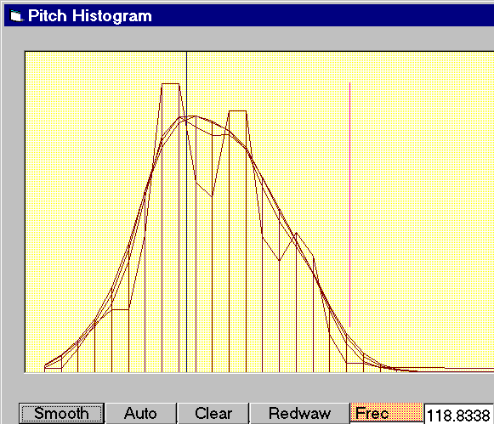Focus the 118.8338 frequency value field
The image size is (494, 424).
coord(459,415)
